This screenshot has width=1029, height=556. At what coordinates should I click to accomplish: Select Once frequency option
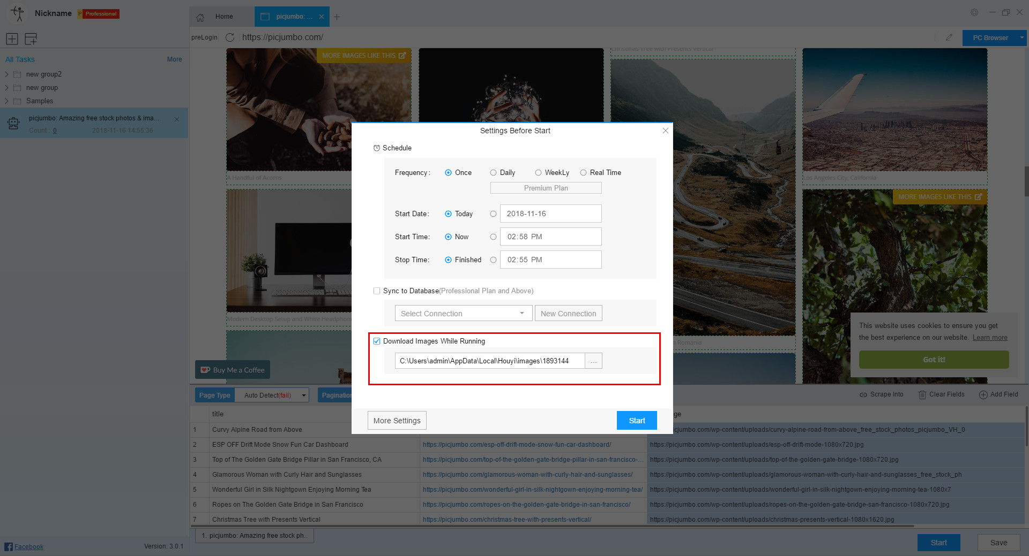point(448,173)
